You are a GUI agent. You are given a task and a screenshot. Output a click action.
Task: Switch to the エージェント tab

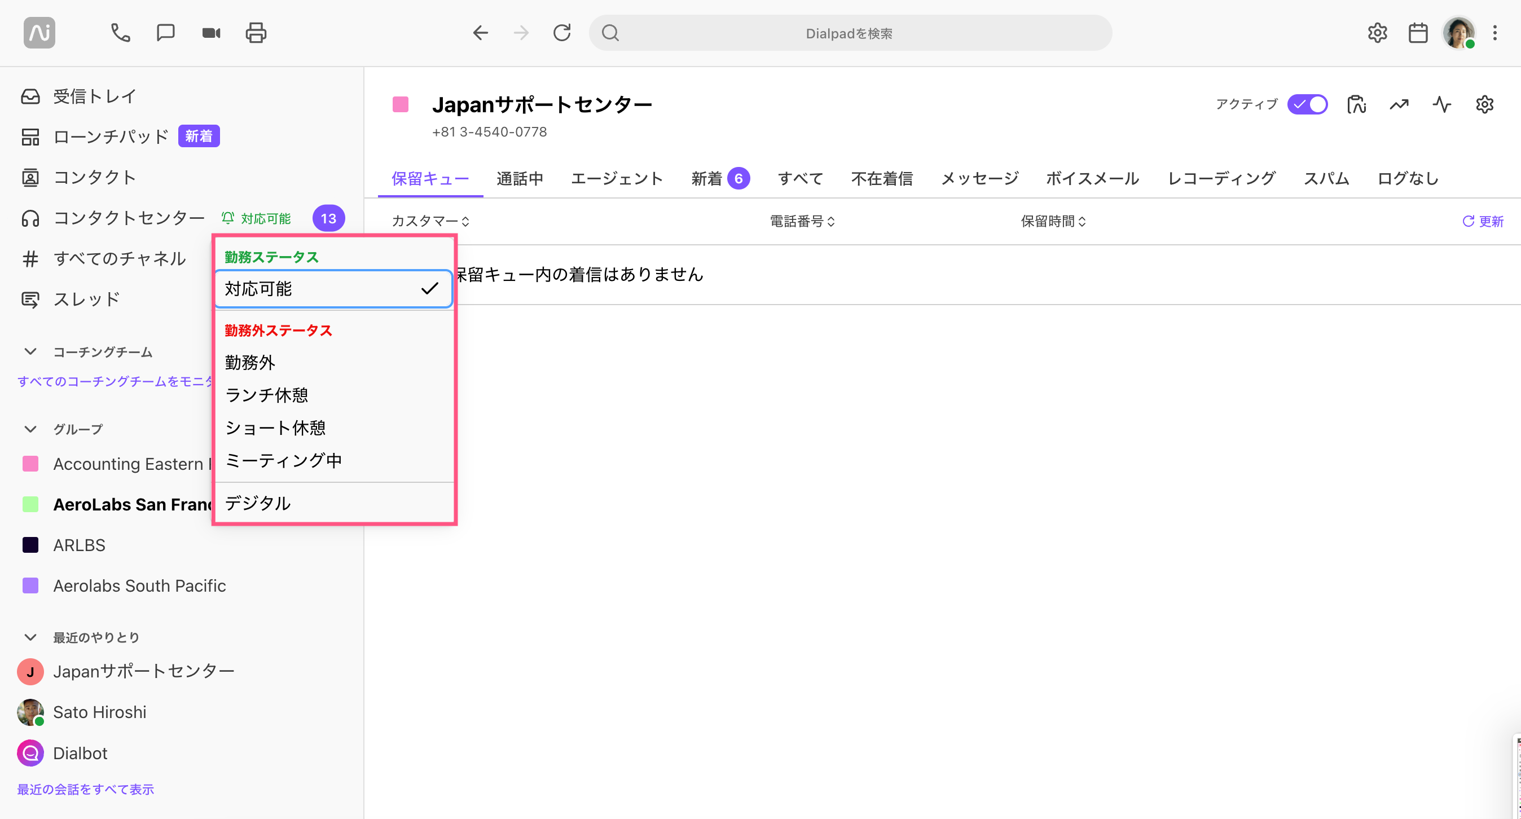point(617,179)
